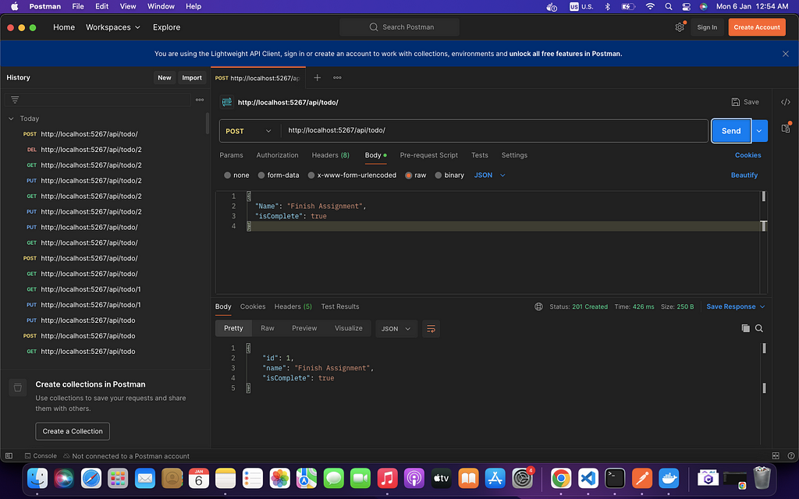The image size is (799, 499).
Task: Open the response Test Results tab
Action: [340, 306]
